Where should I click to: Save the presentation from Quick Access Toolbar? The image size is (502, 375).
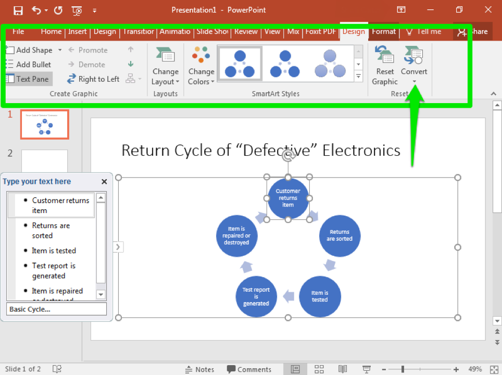(x=17, y=10)
